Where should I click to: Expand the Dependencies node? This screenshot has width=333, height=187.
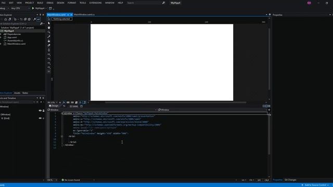(x=1, y=34)
